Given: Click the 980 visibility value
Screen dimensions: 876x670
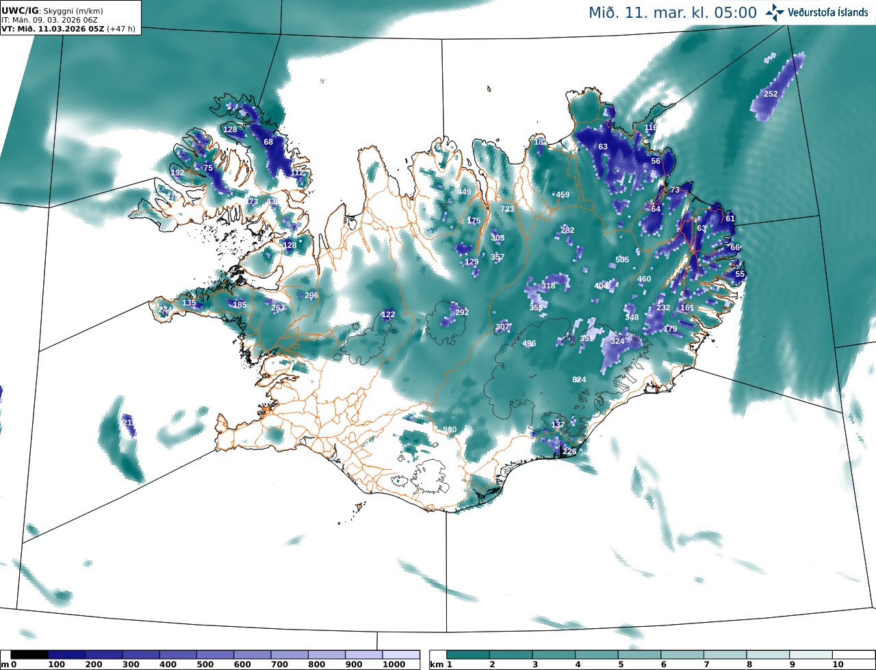Looking at the screenshot, I should [450, 430].
